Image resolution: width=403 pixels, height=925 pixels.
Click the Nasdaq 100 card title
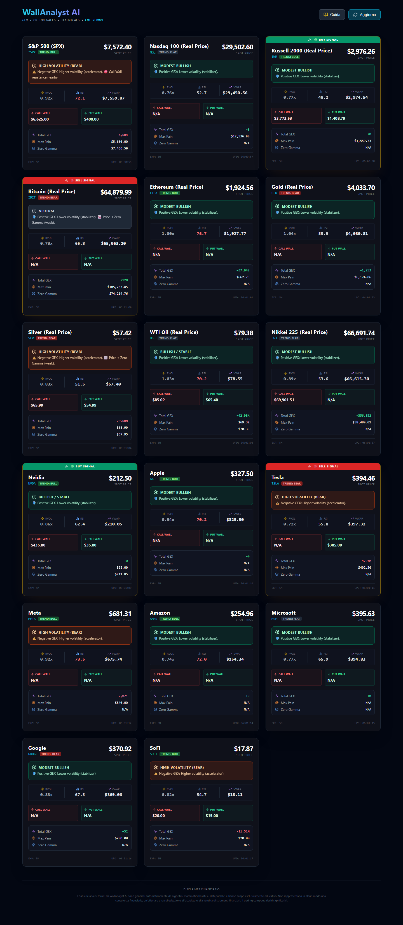pyautogui.click(x=179, y=46)
